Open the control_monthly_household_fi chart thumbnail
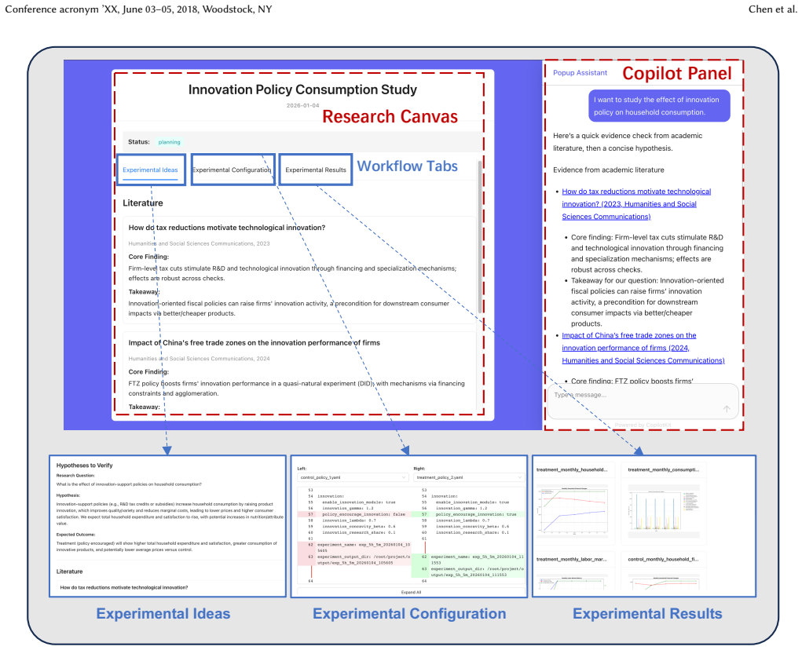The height and width of the screenshot is (650, 802). coord(664,572)
